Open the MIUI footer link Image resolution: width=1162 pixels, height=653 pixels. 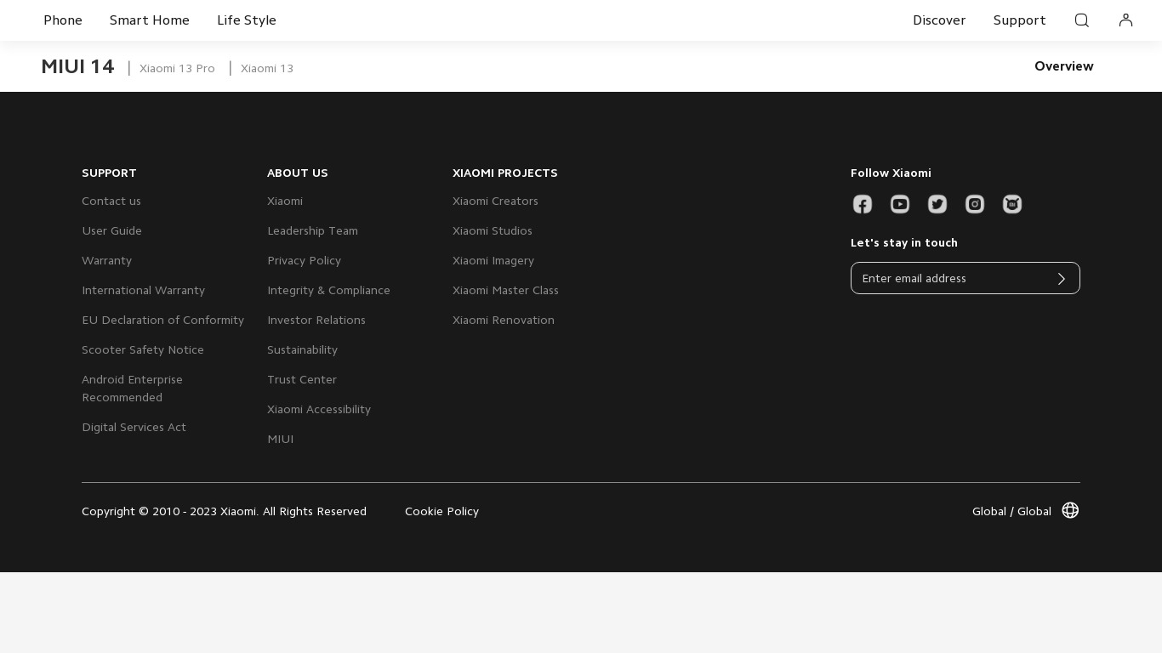click(x=280, y=439)
